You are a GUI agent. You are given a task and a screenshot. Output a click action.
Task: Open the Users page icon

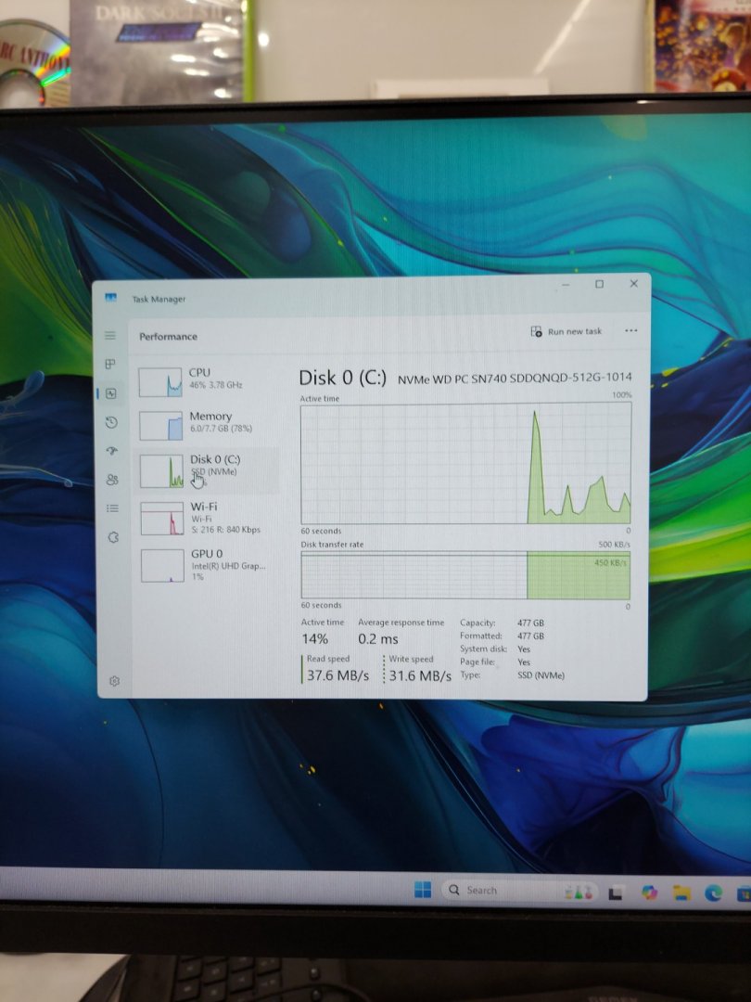112,480
